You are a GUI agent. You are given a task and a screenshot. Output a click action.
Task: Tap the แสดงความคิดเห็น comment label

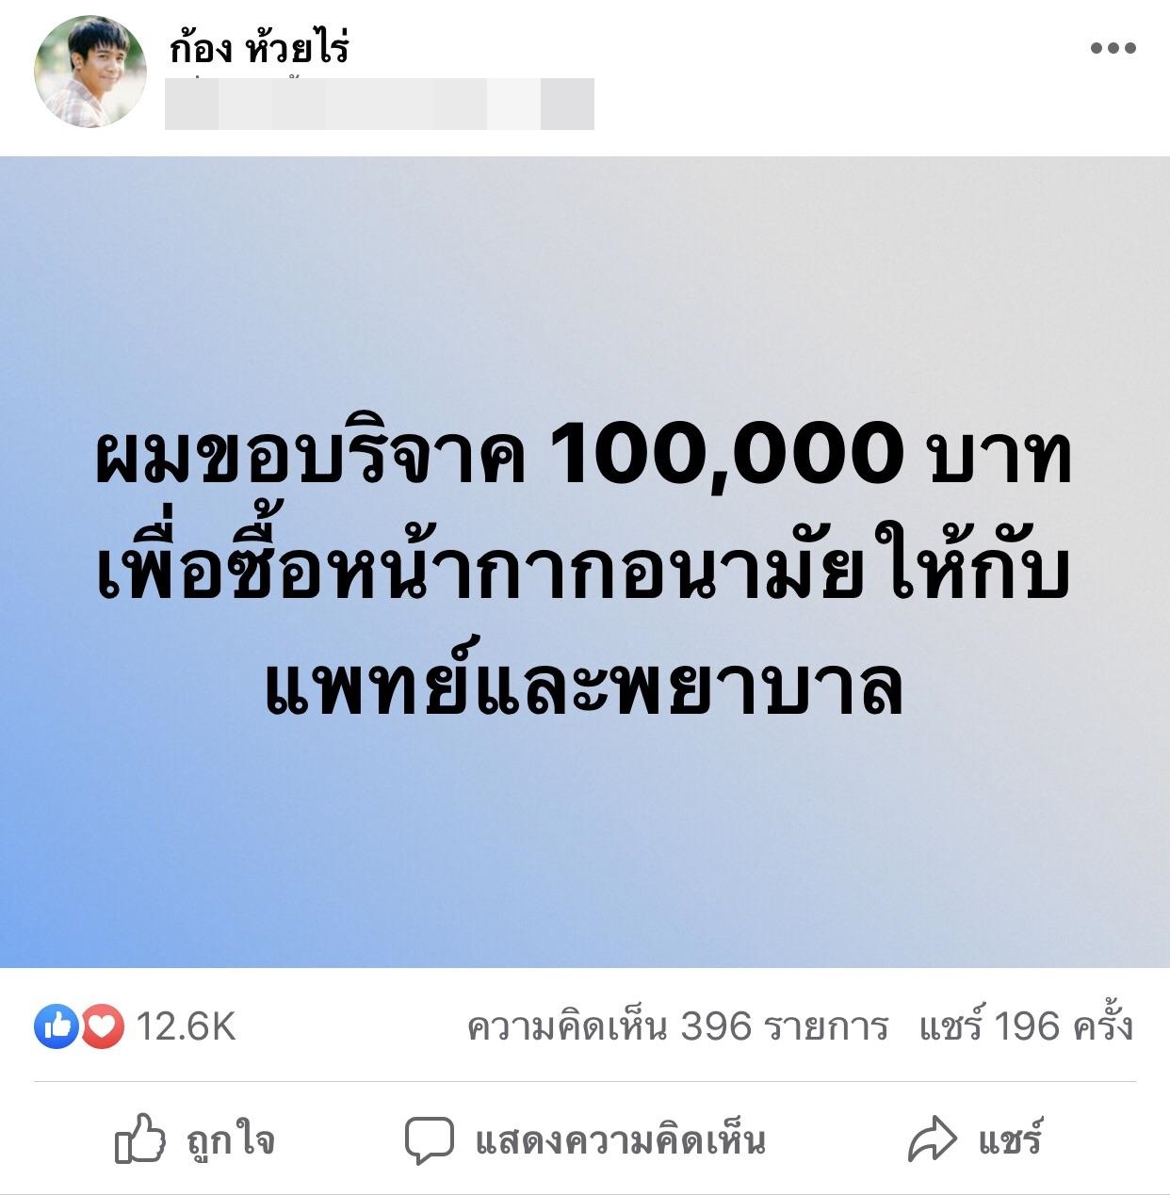[x=620, y=1141]
